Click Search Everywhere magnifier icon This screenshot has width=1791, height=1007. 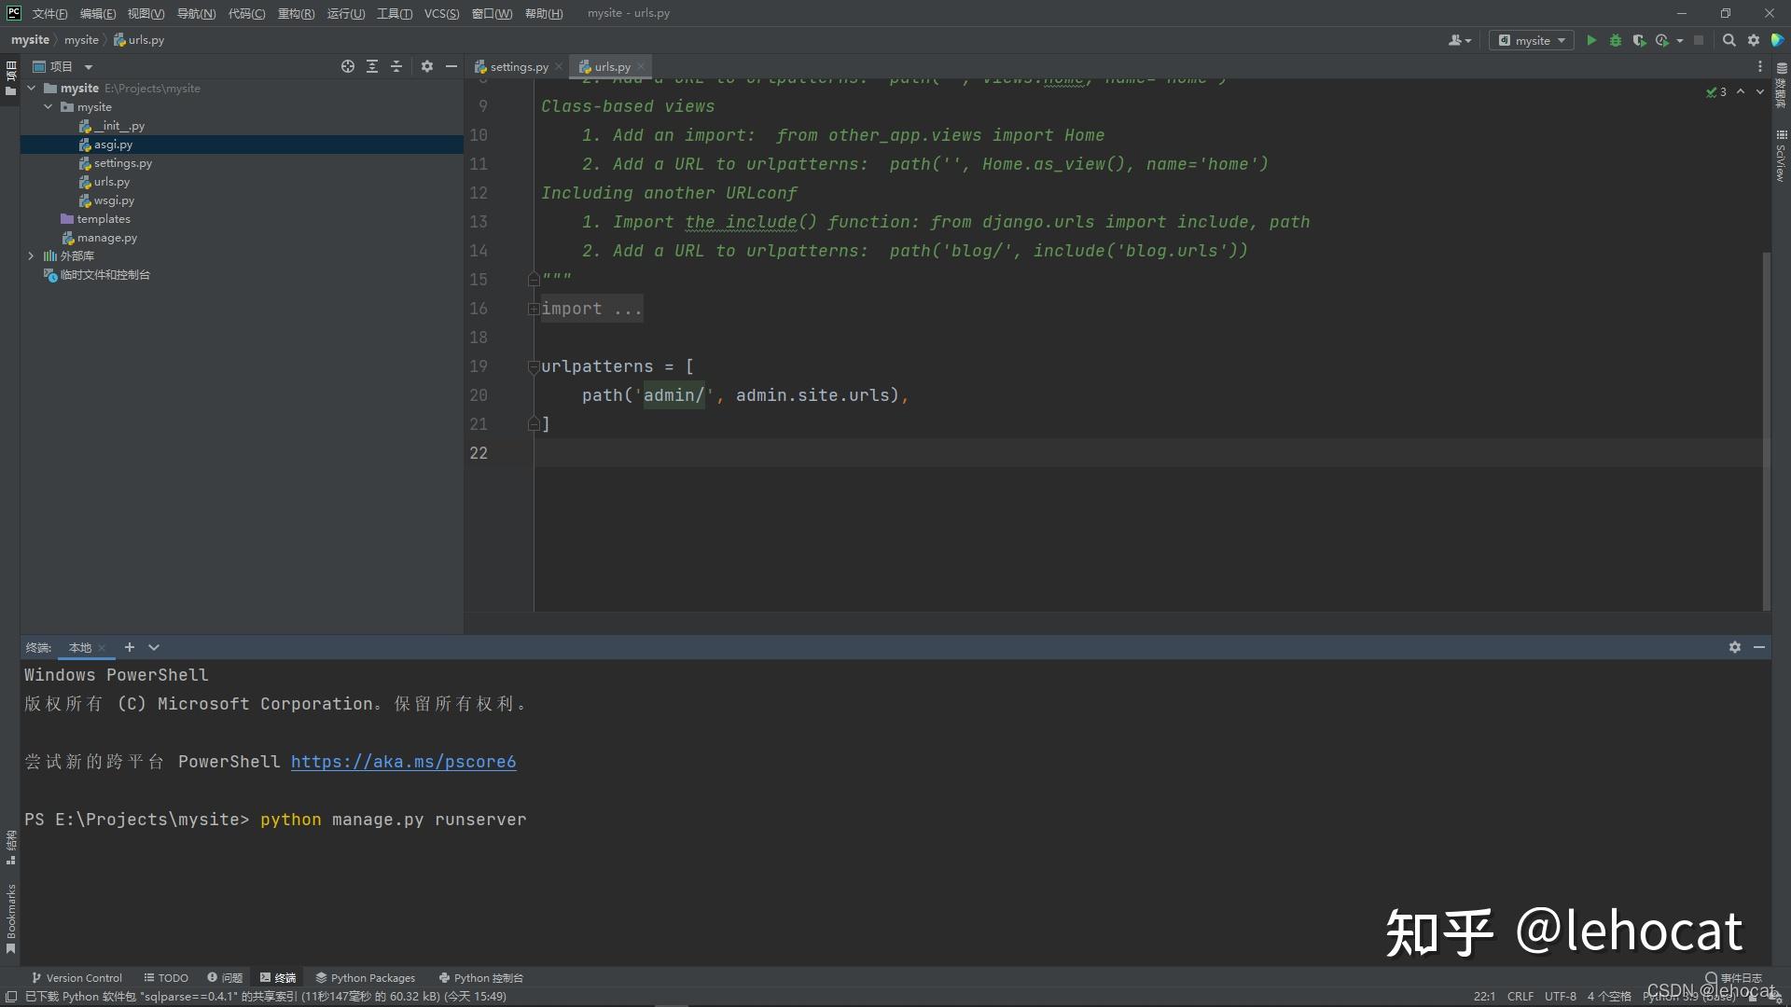[1729, 40]
